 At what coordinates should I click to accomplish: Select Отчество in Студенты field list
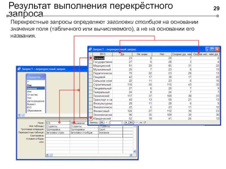pyautogui.click(x=36, y=95)
